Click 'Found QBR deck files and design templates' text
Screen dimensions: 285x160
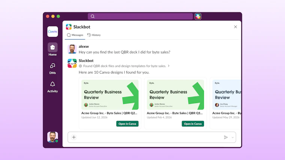point(124,66)
